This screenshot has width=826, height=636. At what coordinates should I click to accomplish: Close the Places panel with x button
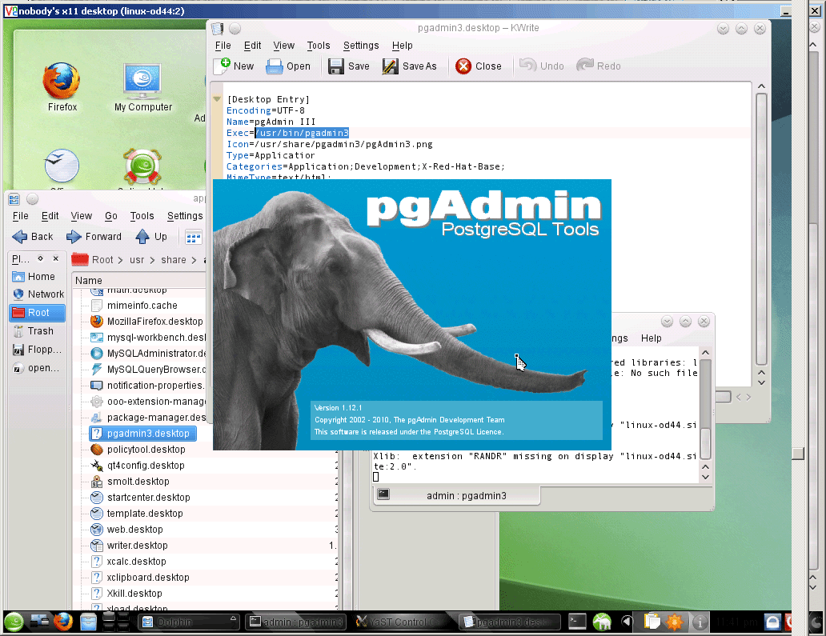[55, 258]
